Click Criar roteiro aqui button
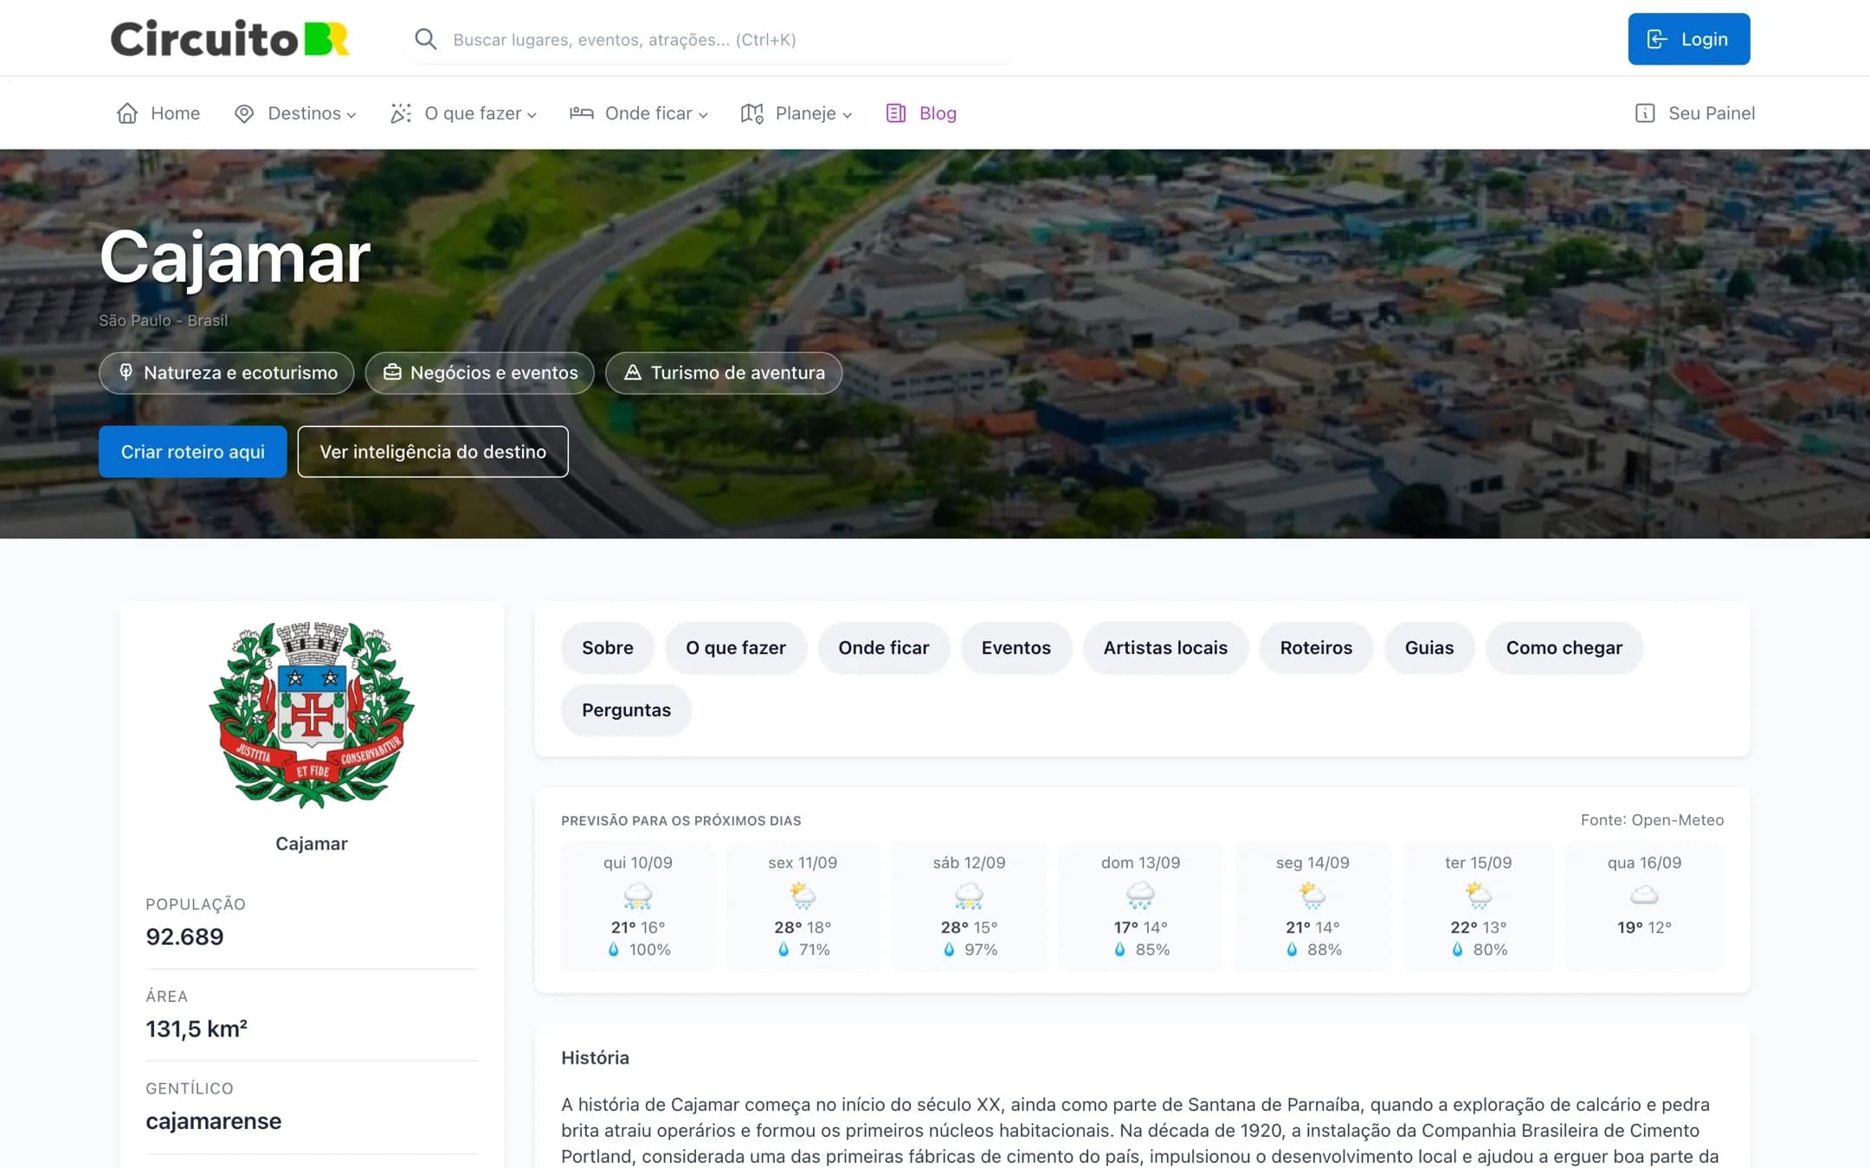The height and width of the screenshot is (1168, 1870). coord(193,452)
